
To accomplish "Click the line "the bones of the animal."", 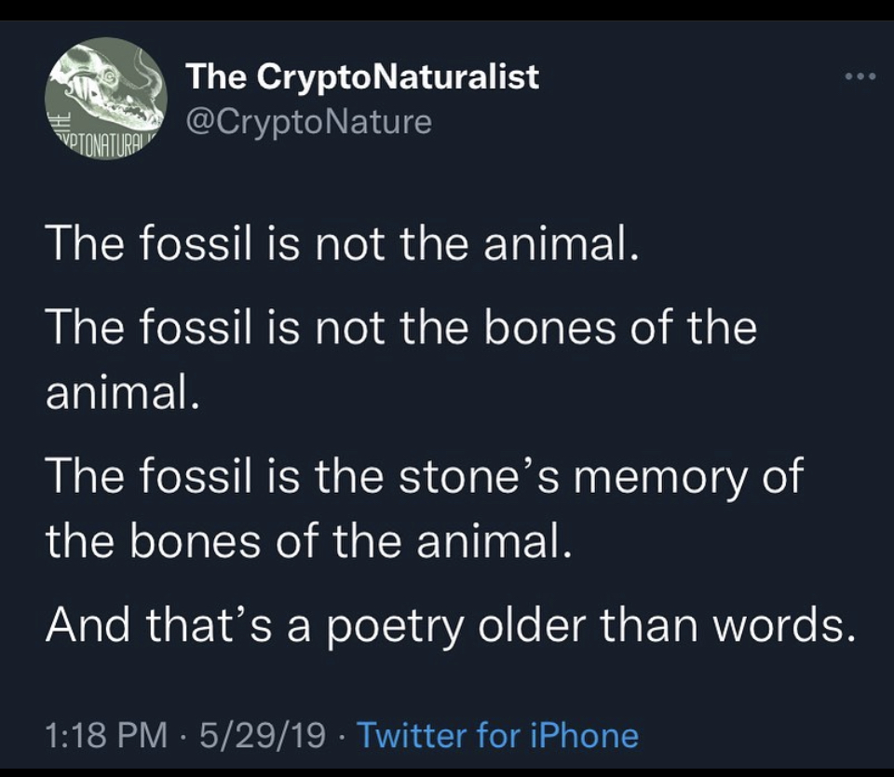I will [306, 542].
